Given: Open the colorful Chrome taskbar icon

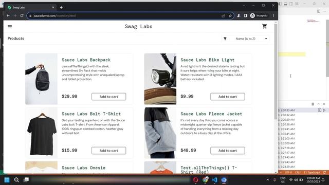Looking at the screenshot, I should pos(205,180).
